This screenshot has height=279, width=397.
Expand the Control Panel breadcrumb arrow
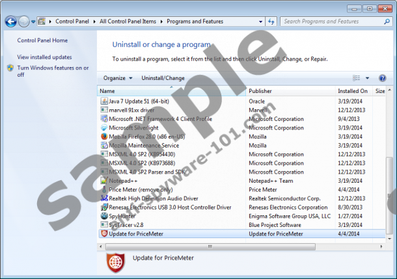tap(95, 21)
